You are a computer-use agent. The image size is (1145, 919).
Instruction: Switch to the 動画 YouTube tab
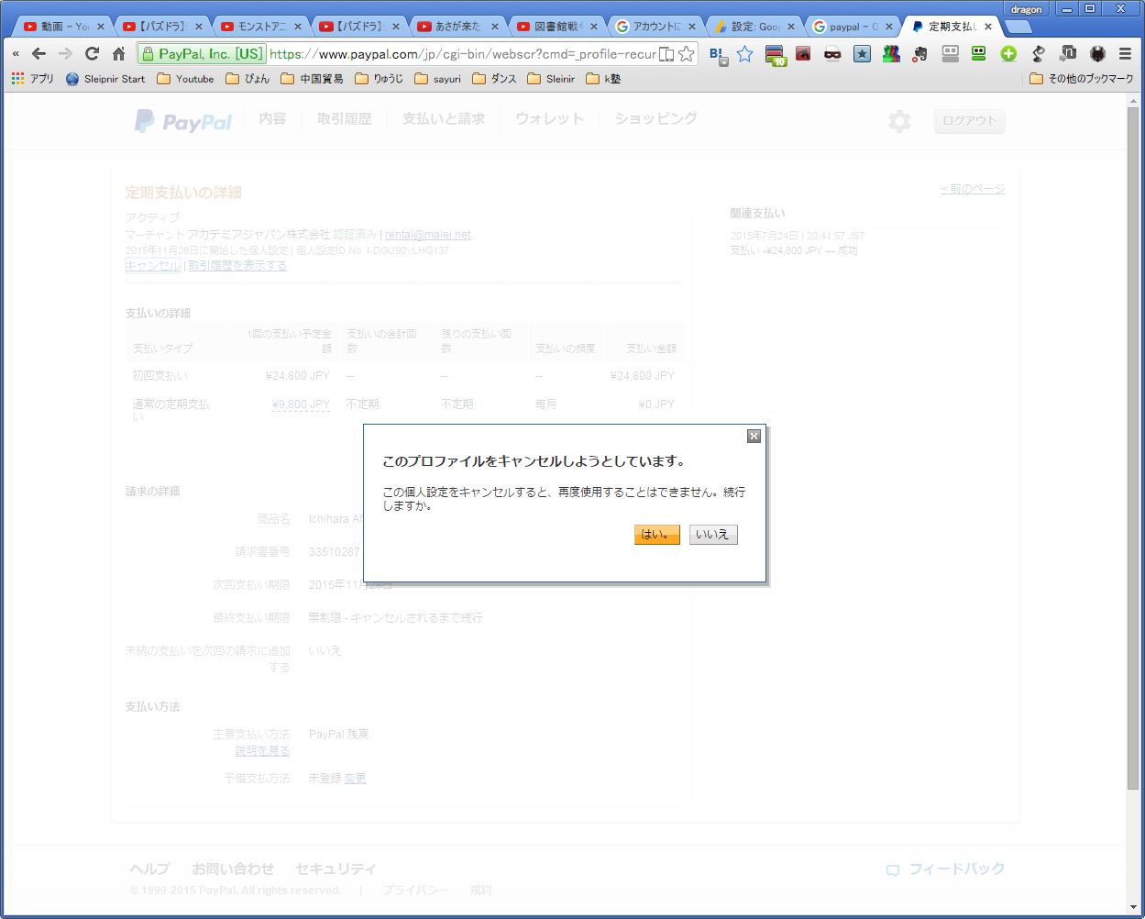point(62,27)
